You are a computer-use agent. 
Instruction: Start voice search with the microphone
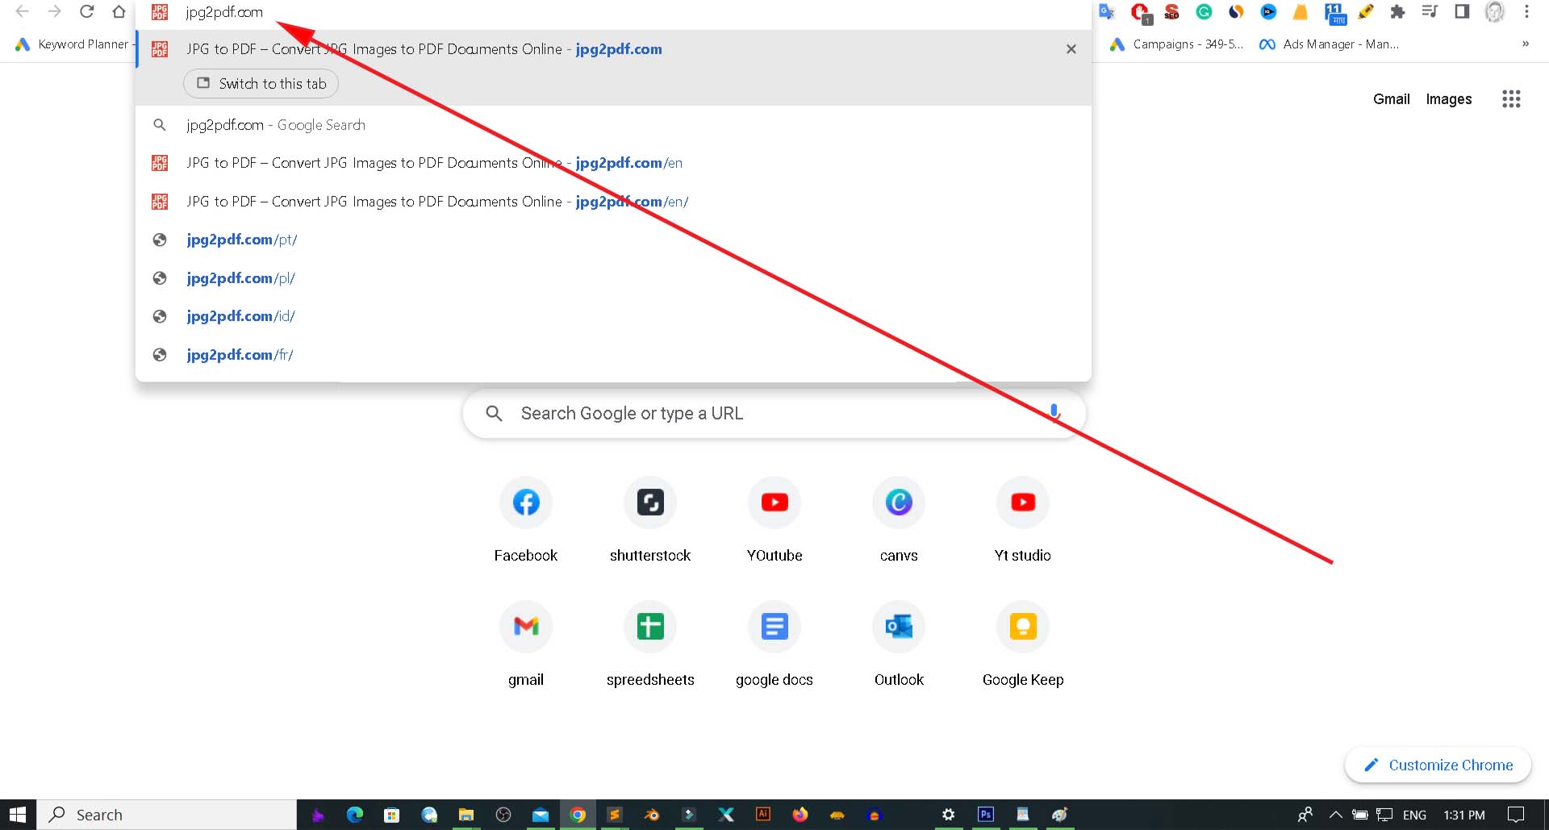click(1054, 412)
